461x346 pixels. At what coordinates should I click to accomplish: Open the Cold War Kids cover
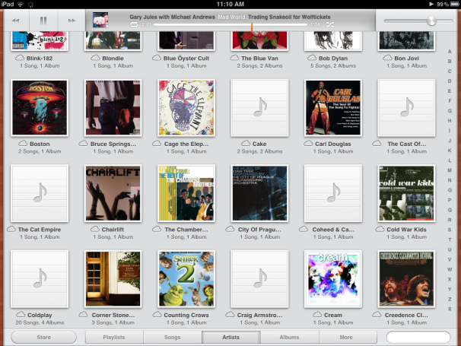(407, 193)
